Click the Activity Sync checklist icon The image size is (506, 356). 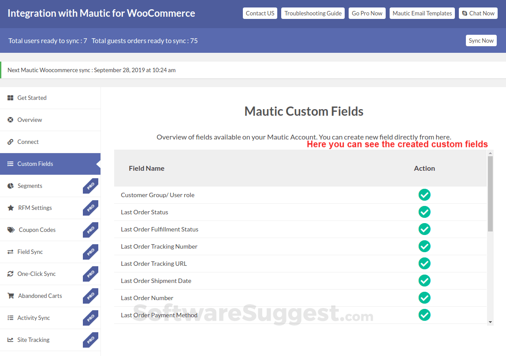10,318
